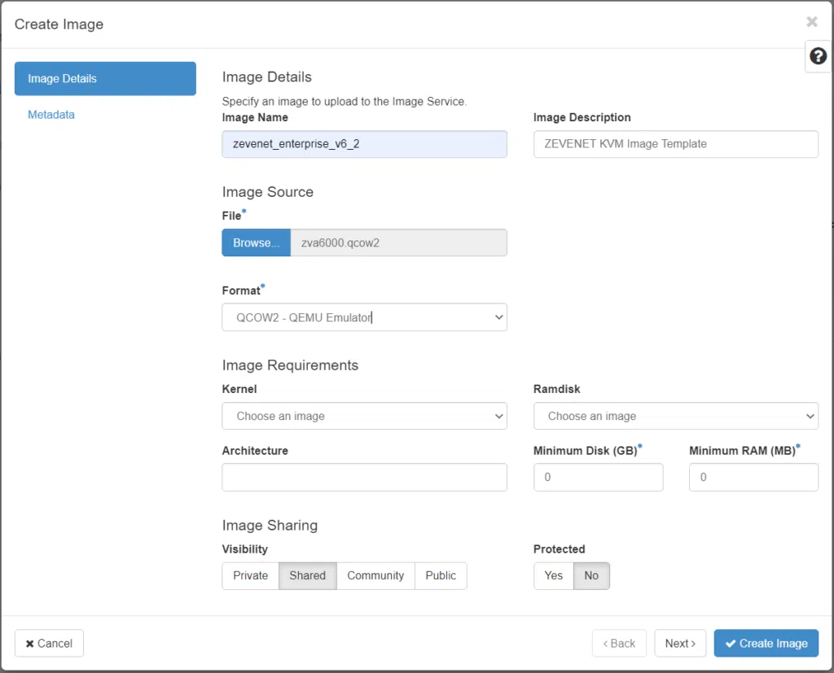Select Private visibility
Viewport: 834px width, 673px height.
pyautogui.click(x=250, y=575)
